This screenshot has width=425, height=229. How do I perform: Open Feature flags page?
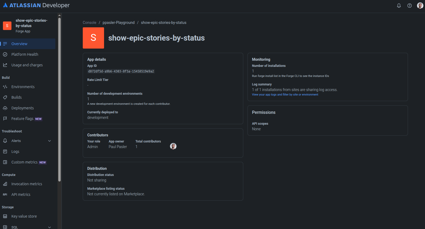tap(28, 119)
